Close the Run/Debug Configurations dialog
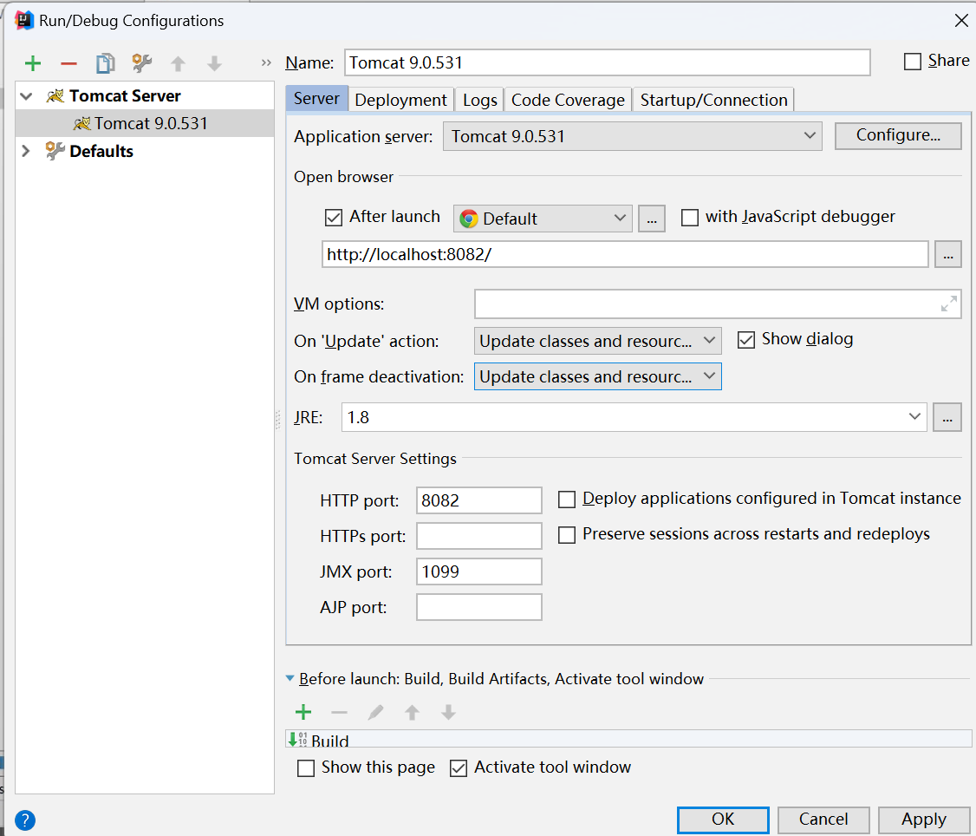Viewport: 976px width, 836px height. pos(961,21)
